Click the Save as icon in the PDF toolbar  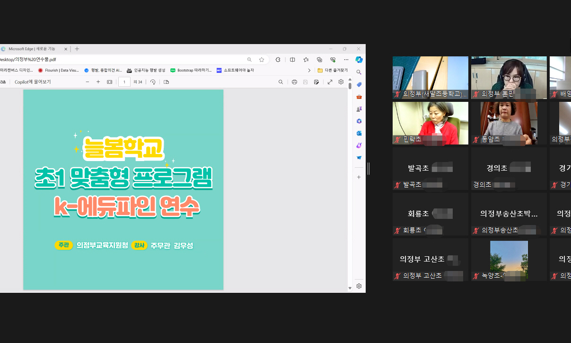pos(316,82)
